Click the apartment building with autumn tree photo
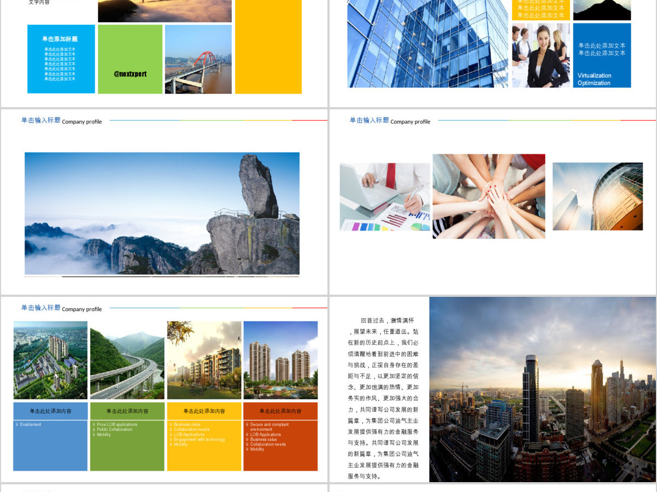Viewport: 657px width, 492px height. [204, 360]
